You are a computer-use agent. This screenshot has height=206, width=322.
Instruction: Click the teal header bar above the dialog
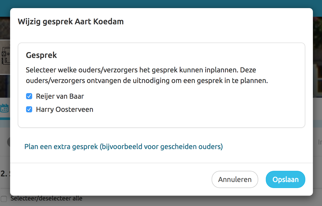[161, 4]
